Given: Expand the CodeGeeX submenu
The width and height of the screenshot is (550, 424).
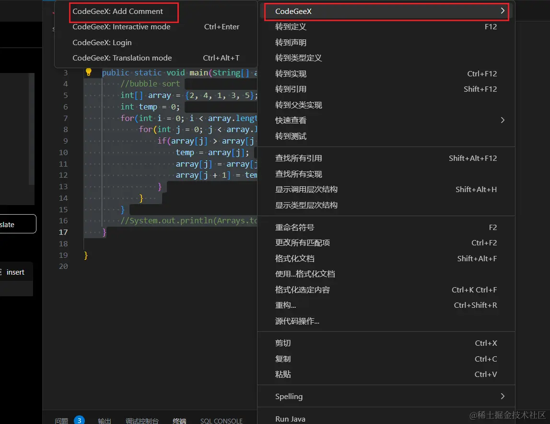Looking at the screenshot, I should pos(386,11).
